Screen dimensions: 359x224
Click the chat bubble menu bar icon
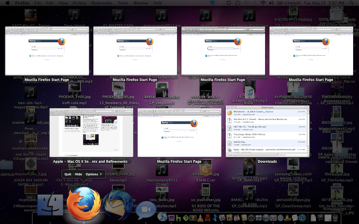coord(238,3)
